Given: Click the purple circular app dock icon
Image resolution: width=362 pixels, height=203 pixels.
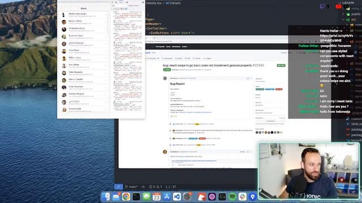Looking at the screenshot, I should click(212, 197).
